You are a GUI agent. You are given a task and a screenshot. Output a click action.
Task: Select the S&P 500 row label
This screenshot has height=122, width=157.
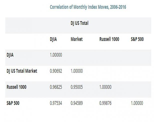[13, 103]
